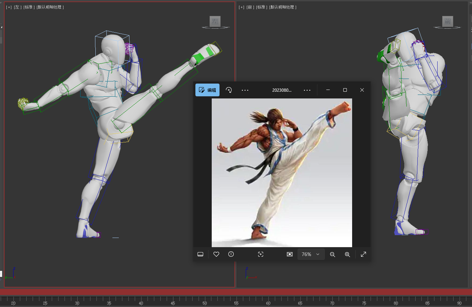Open the more options beside the 2023080... filename
The height and width of the screenshot is (307, 472).
tap(307, 90)
